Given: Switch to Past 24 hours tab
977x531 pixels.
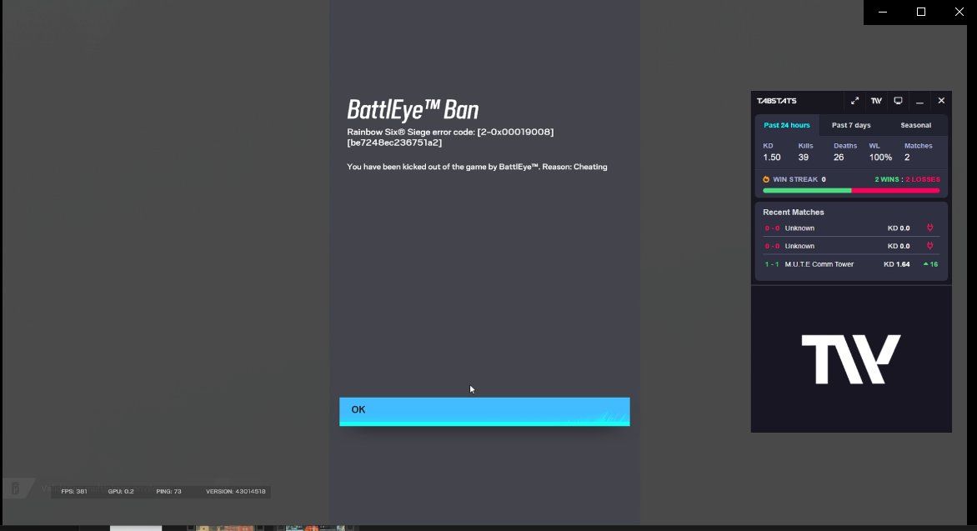Looking at the screenshot, I should tap(787, 125).
